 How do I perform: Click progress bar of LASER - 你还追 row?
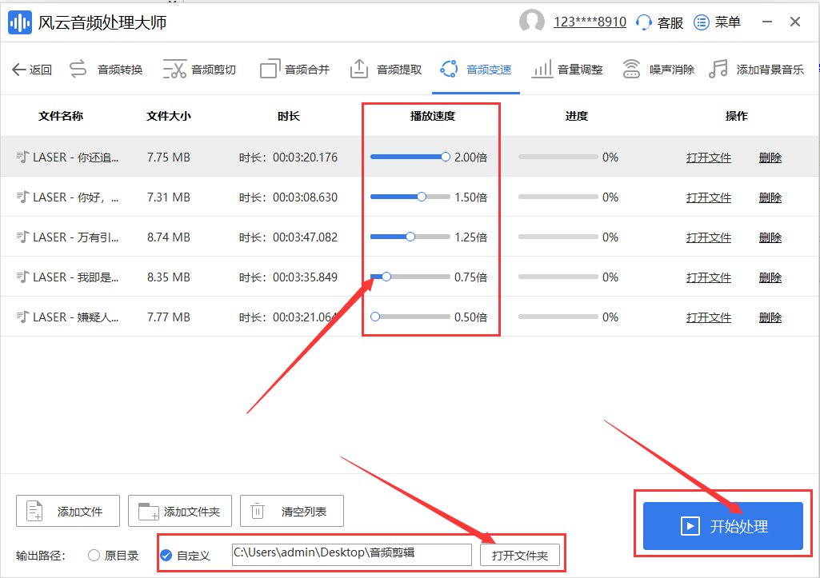click(x=558, y=157)
